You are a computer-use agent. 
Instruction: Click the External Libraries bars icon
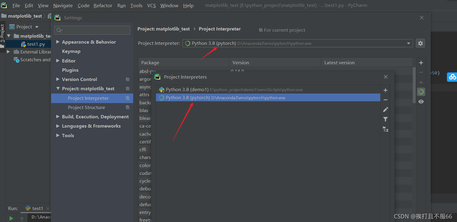(16, 52)
